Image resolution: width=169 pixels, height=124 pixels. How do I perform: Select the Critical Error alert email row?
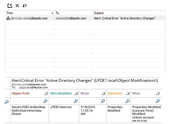[85, 18]
